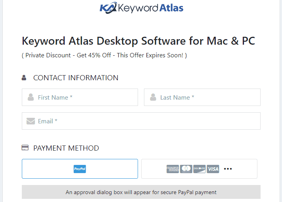Click the PAYMENT METHOD heading
This screenshot has width=282, height=202.
(x=66, y=148)
